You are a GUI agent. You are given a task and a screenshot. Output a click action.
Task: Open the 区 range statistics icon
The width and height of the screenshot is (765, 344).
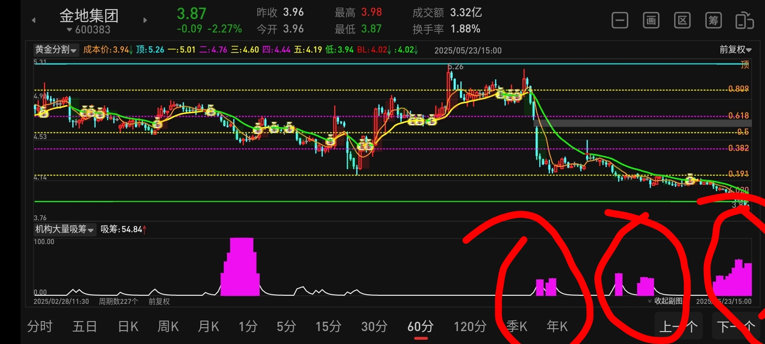[682, 21]
